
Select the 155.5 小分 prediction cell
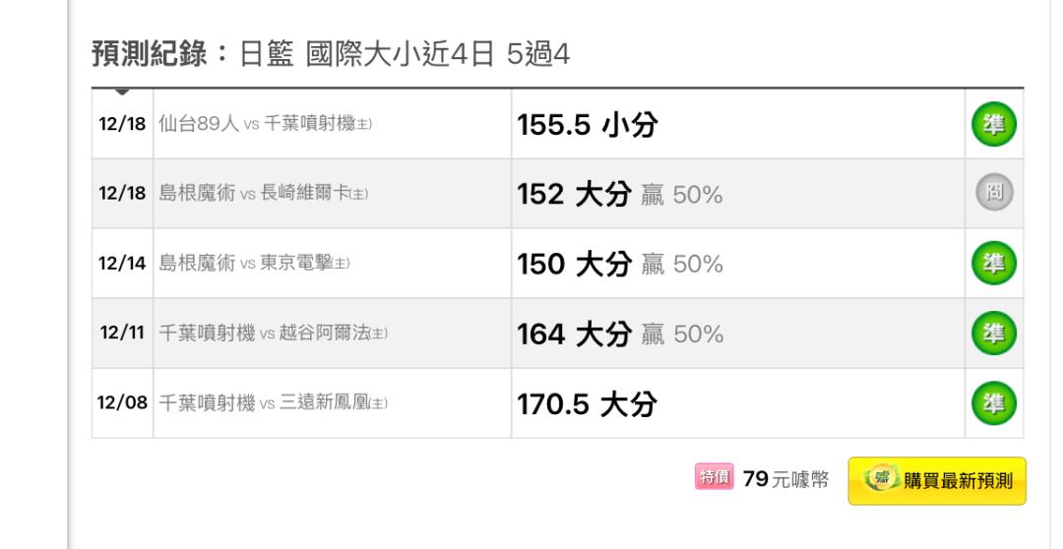(x=738, y=124)
